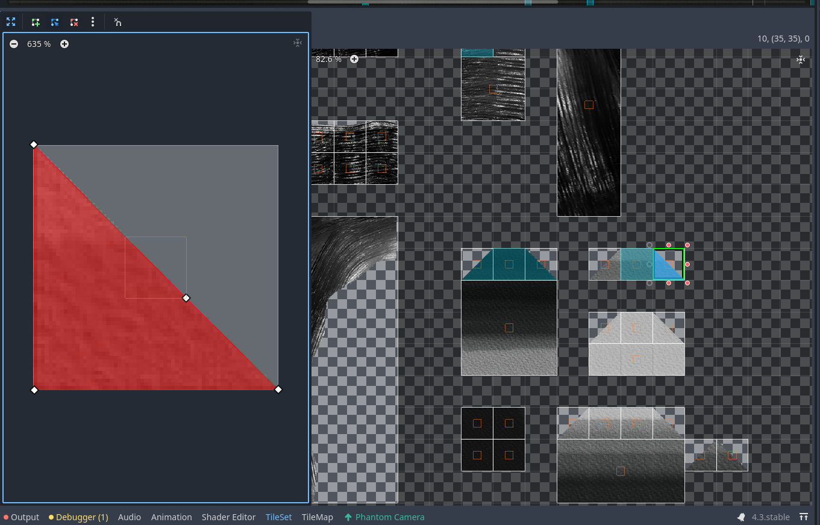Center the polygon editor view

298,43
